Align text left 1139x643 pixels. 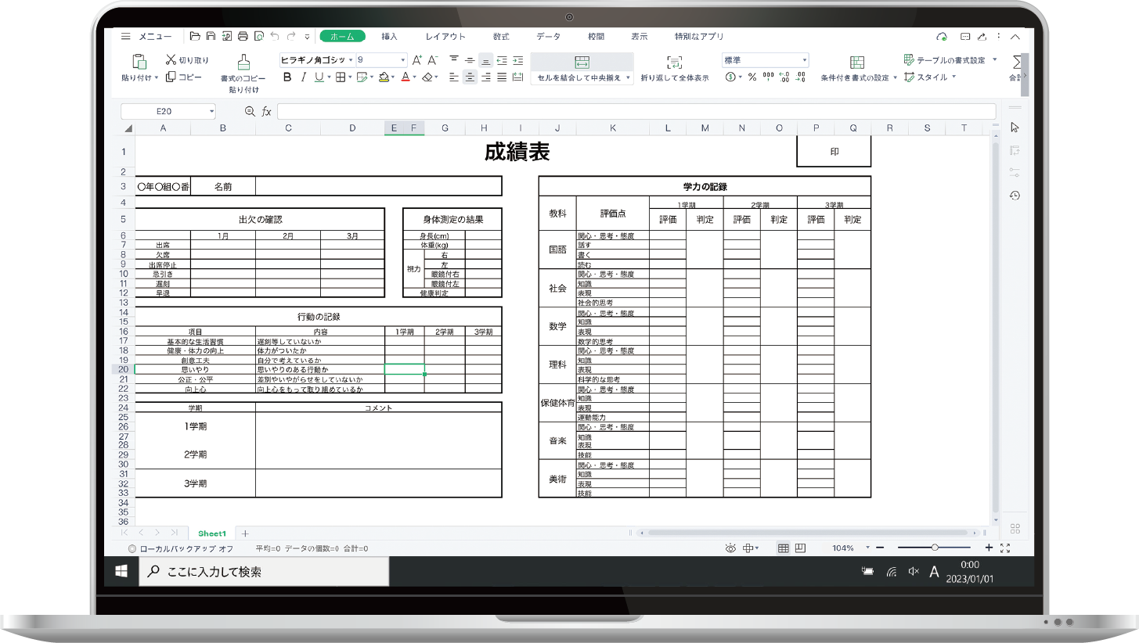[454, 77]
